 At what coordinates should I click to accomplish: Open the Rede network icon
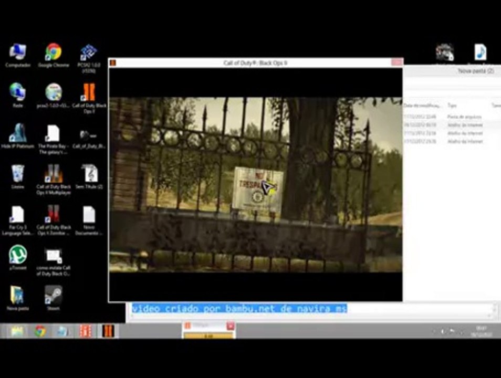coord(17,95)
